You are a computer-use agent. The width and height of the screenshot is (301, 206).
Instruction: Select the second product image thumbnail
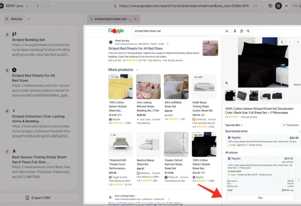[242, 95]
